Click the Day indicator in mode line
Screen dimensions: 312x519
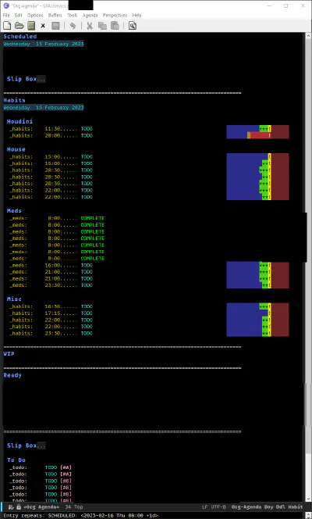[269, 506]
